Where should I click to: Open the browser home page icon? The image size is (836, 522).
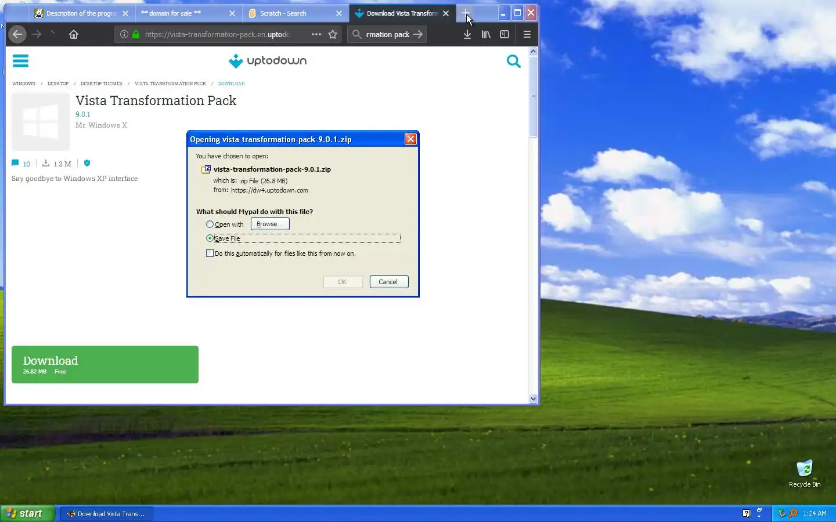74,34
